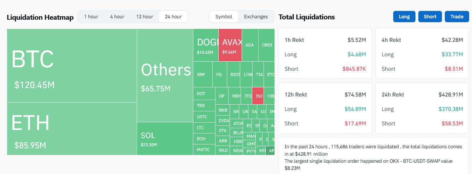Open the Trade button
The width and height of the screenshot is (472, 174).
coord(457,17)
